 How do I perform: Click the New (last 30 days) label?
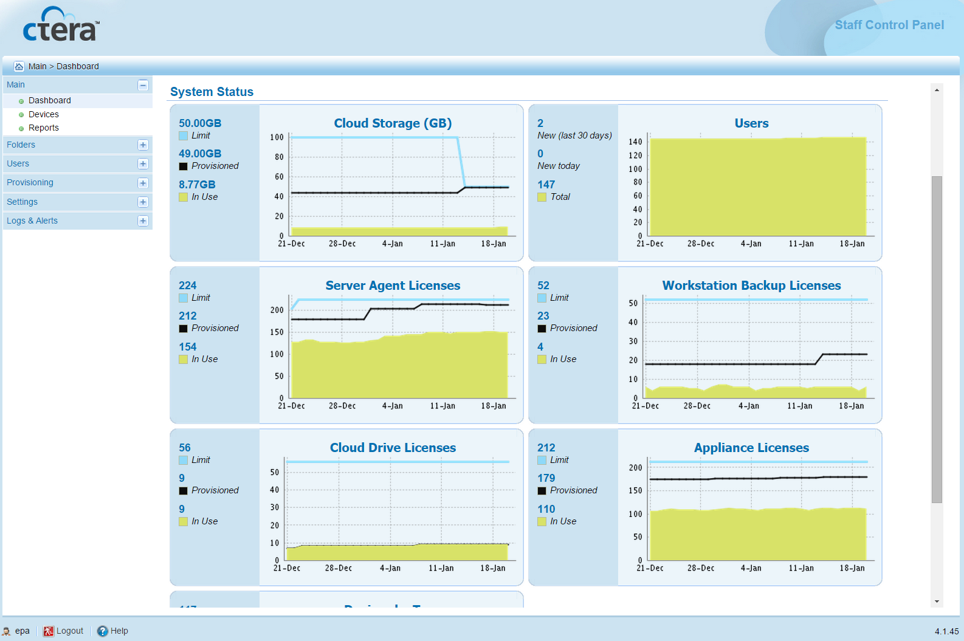pyautogui.click(x=574, y=135)
